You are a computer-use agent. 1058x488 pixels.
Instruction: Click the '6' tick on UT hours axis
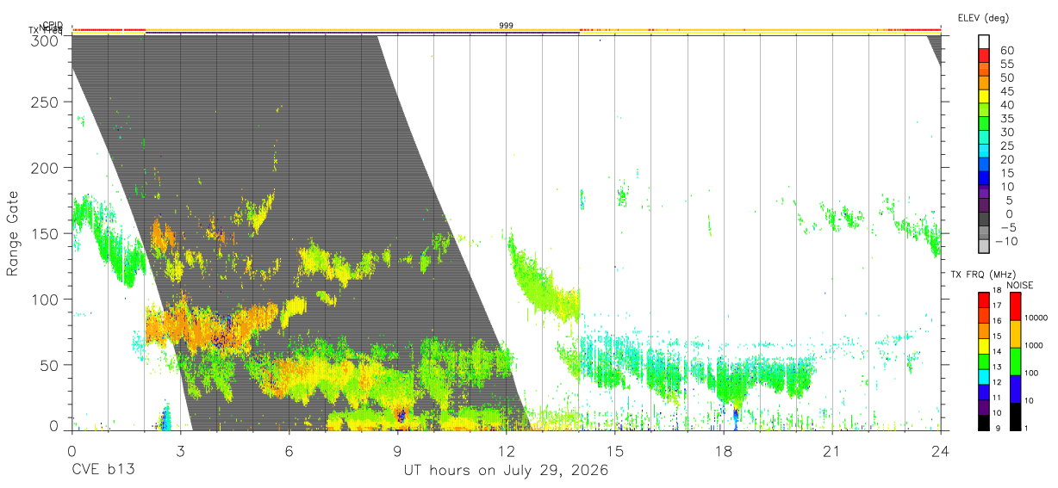pos(289,451)
